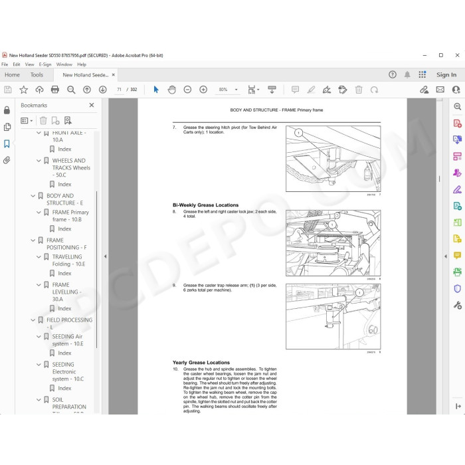Open the sign document pen tool
The image size is (465, 465).
point(327,90)
